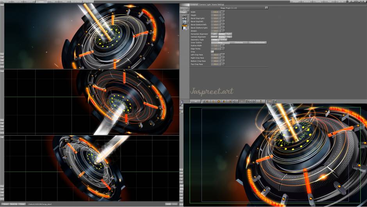Image resolution: width=367 pixels, height=207 pixels.
Task: Increase the Width value using its stepper
Action: 222,11
